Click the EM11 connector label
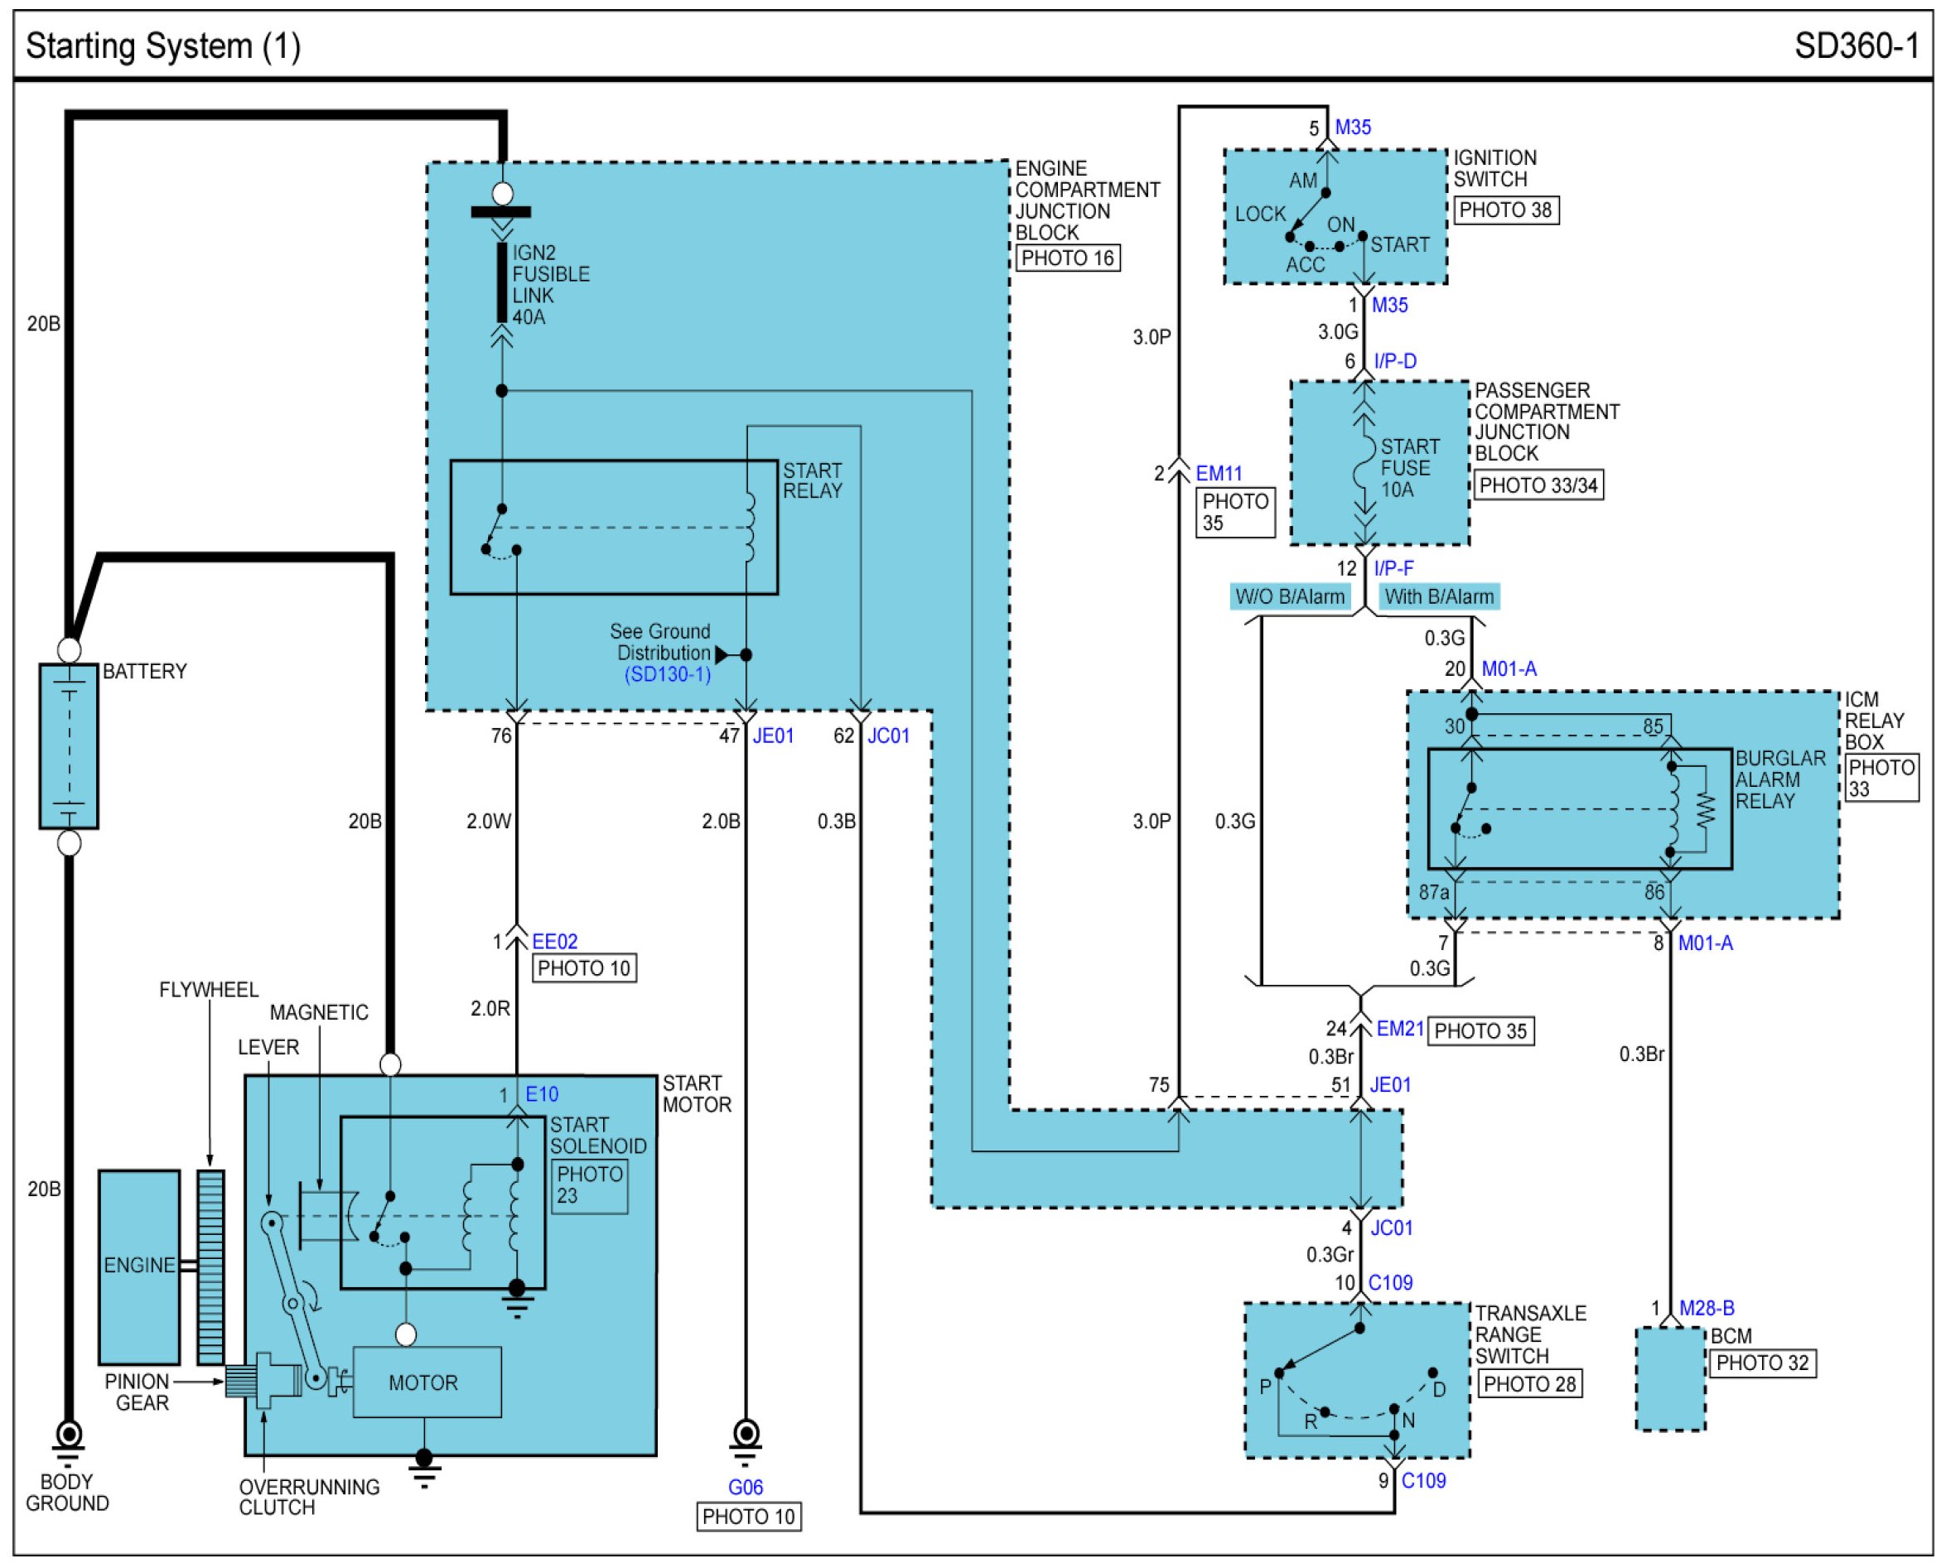 1219,473
